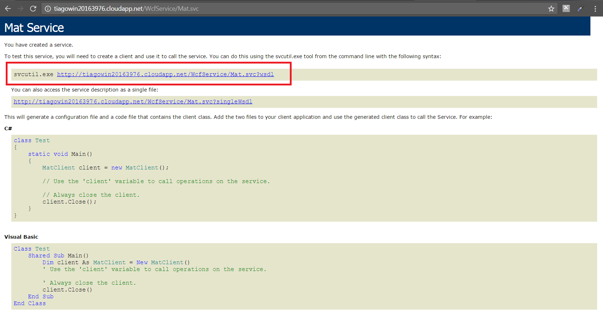Bookmark this page with the star icon
The width and height of the screenshot is (603, 313).
tap(551, 9)
